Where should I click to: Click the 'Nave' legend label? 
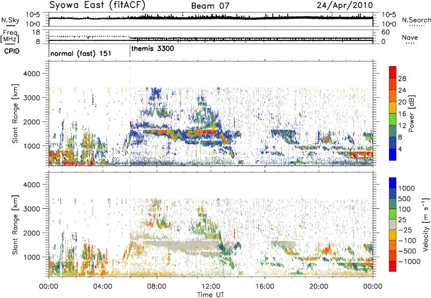point(410,37)
